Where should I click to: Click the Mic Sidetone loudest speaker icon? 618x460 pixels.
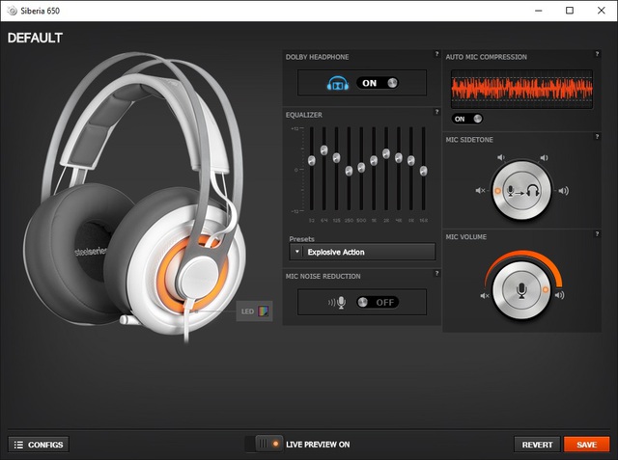point(564,191)
